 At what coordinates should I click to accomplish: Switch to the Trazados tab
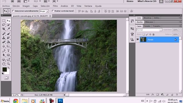tap(157, 26)
